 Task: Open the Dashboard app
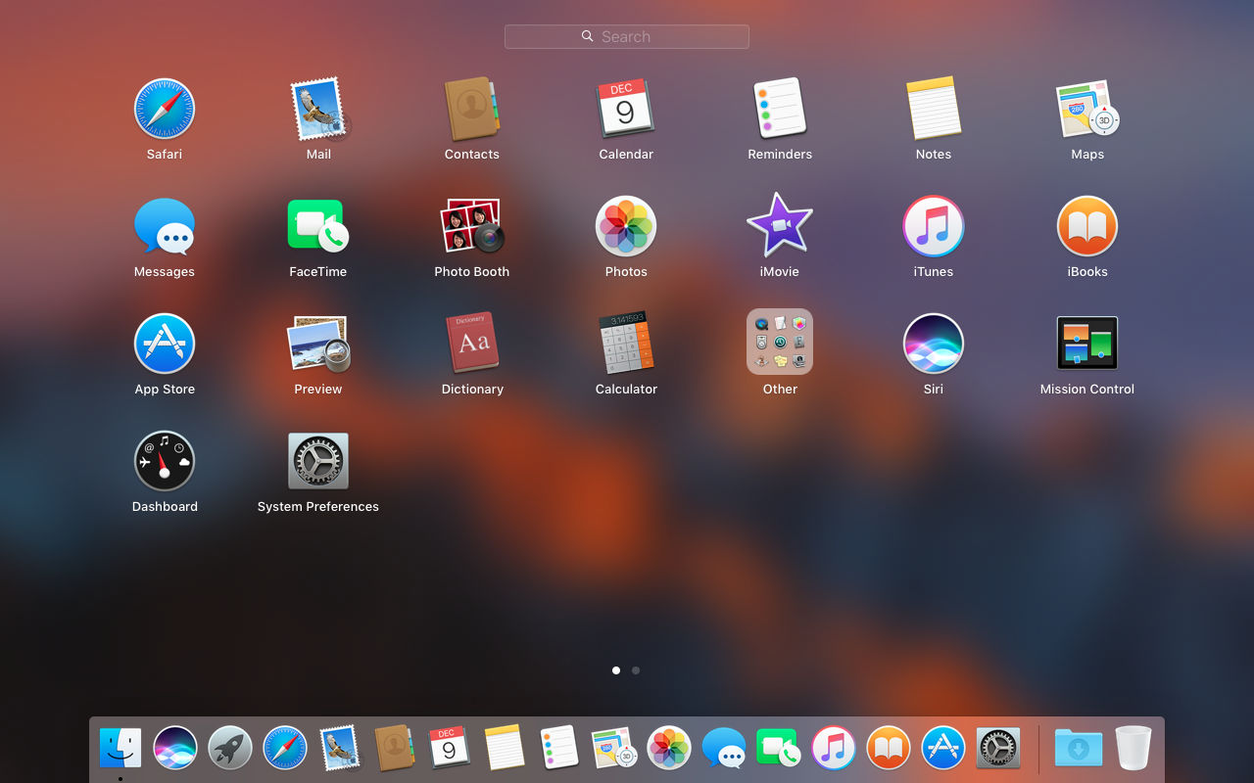165,461
